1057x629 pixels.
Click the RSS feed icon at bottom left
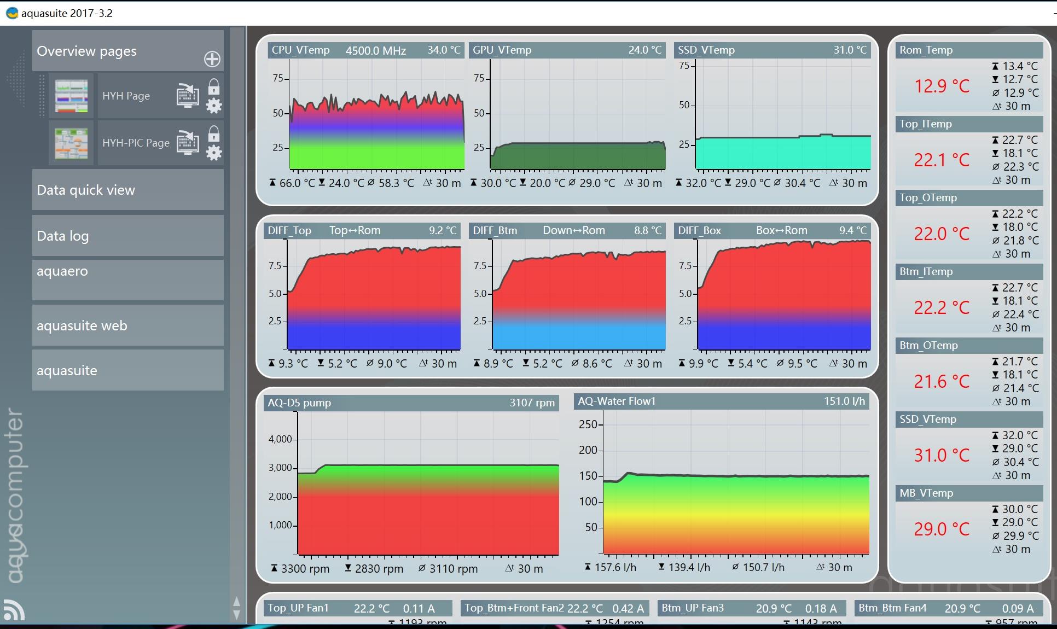point(14,610)
